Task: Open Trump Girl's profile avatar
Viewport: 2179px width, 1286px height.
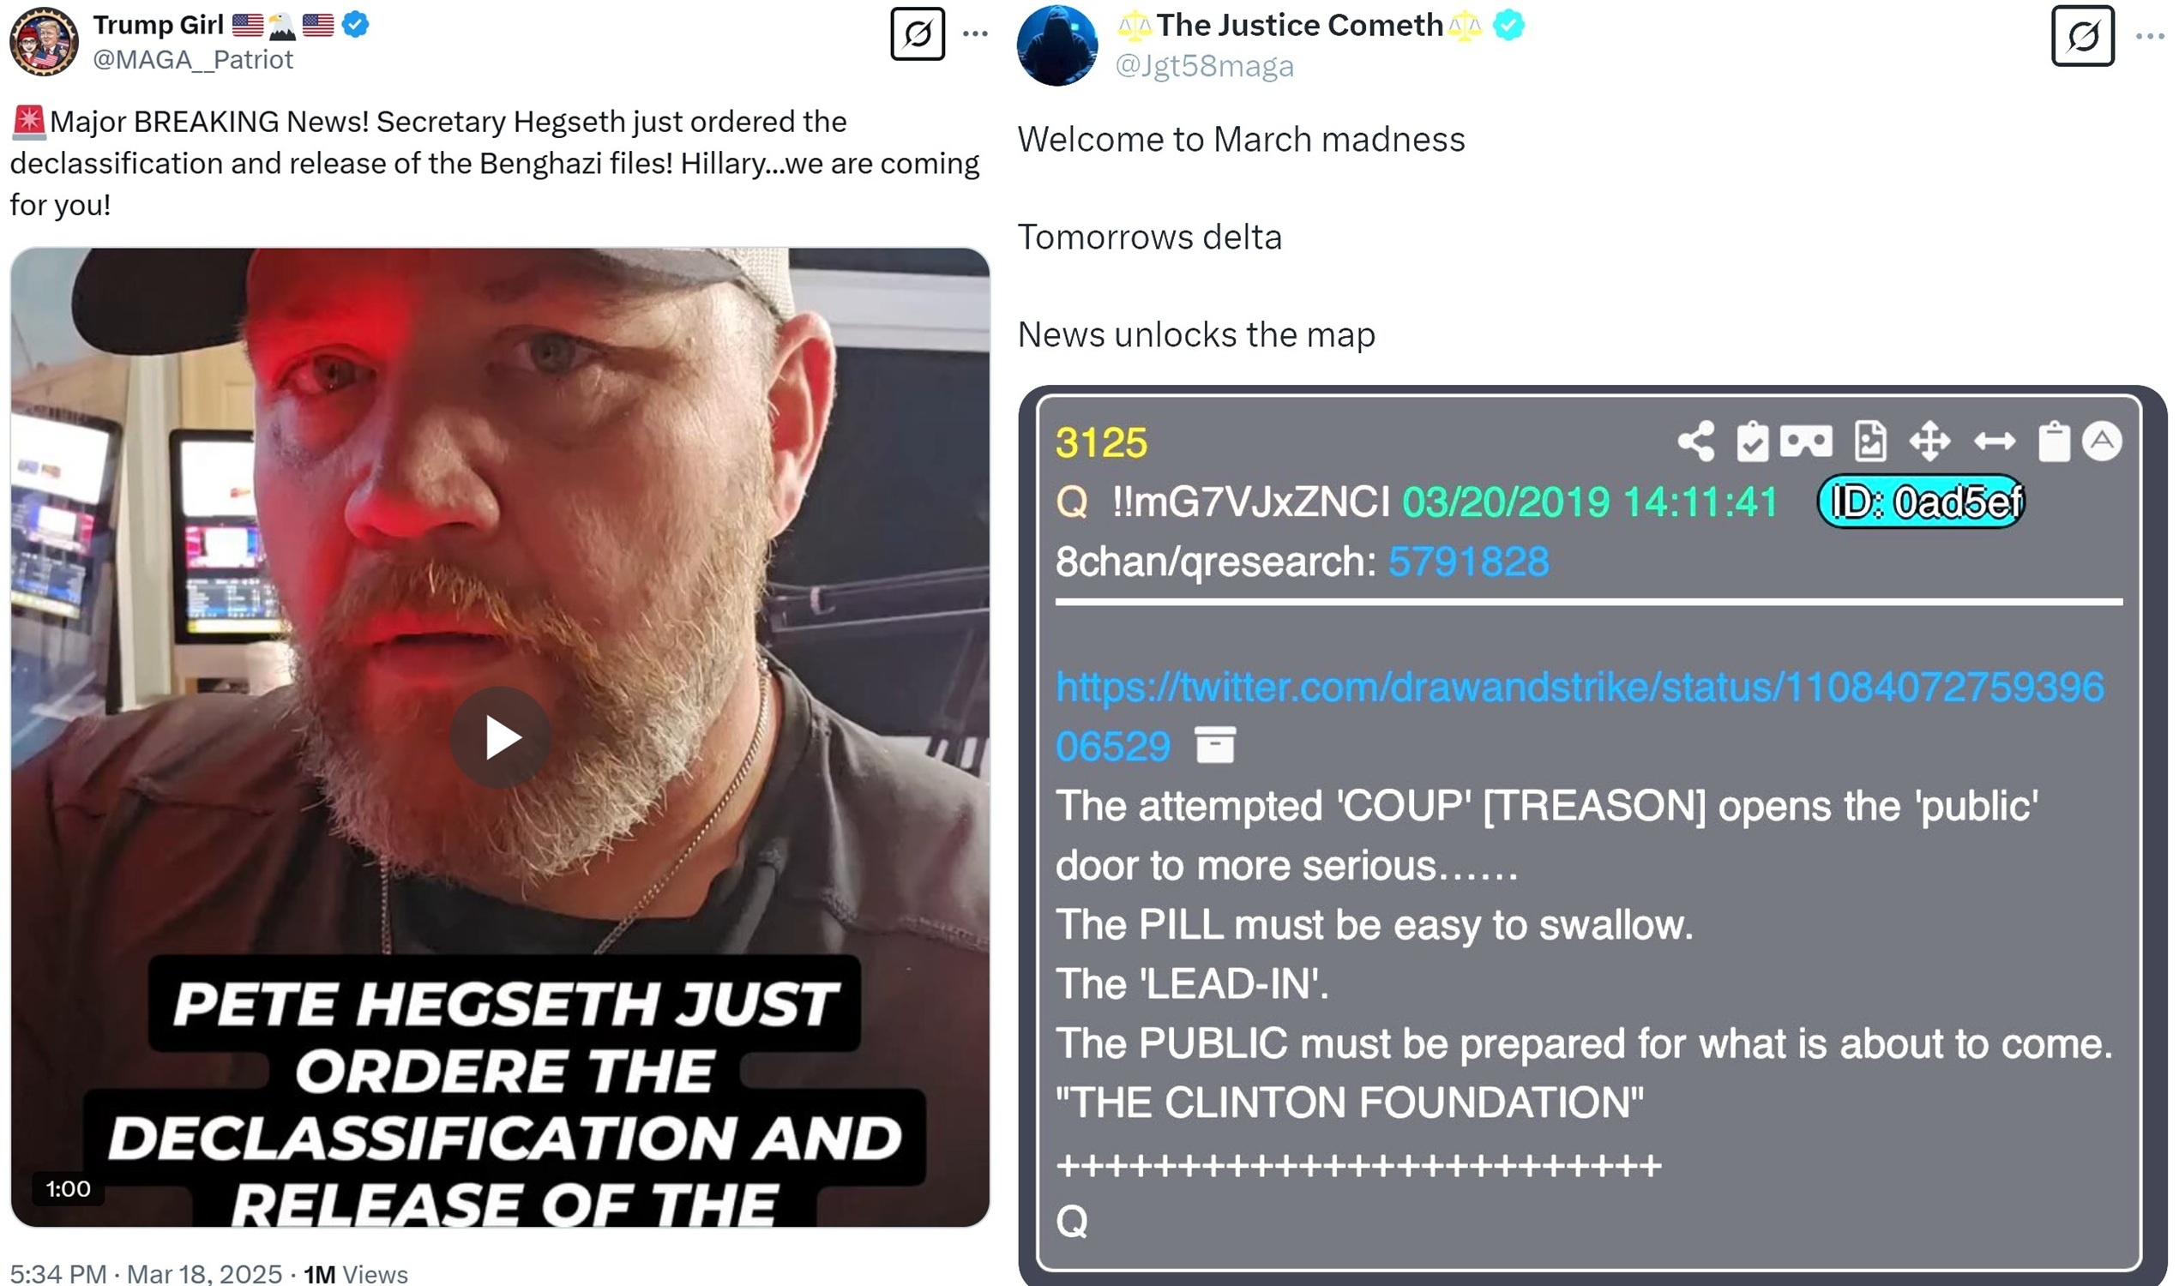Action: pyautogui.click(x=45, y=41)
